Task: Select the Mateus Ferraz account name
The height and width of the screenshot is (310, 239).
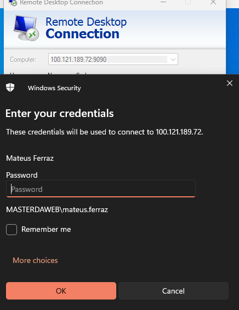Action: pos(30,158)
